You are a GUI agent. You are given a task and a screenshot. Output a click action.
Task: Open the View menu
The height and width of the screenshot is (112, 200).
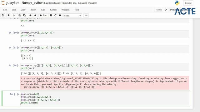(23, 10)
